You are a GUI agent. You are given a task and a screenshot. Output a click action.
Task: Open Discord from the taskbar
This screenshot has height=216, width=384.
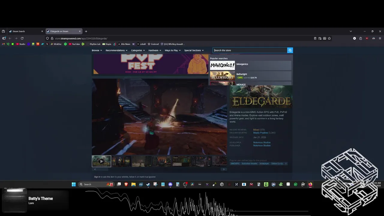pos(170,184)
